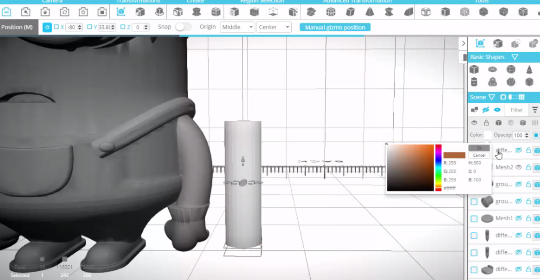Collapse the Scene section
540x280 pixels.
(x=492, y=97)
